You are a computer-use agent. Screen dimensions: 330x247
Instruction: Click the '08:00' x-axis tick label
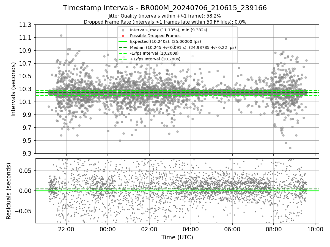pos(274,229)
